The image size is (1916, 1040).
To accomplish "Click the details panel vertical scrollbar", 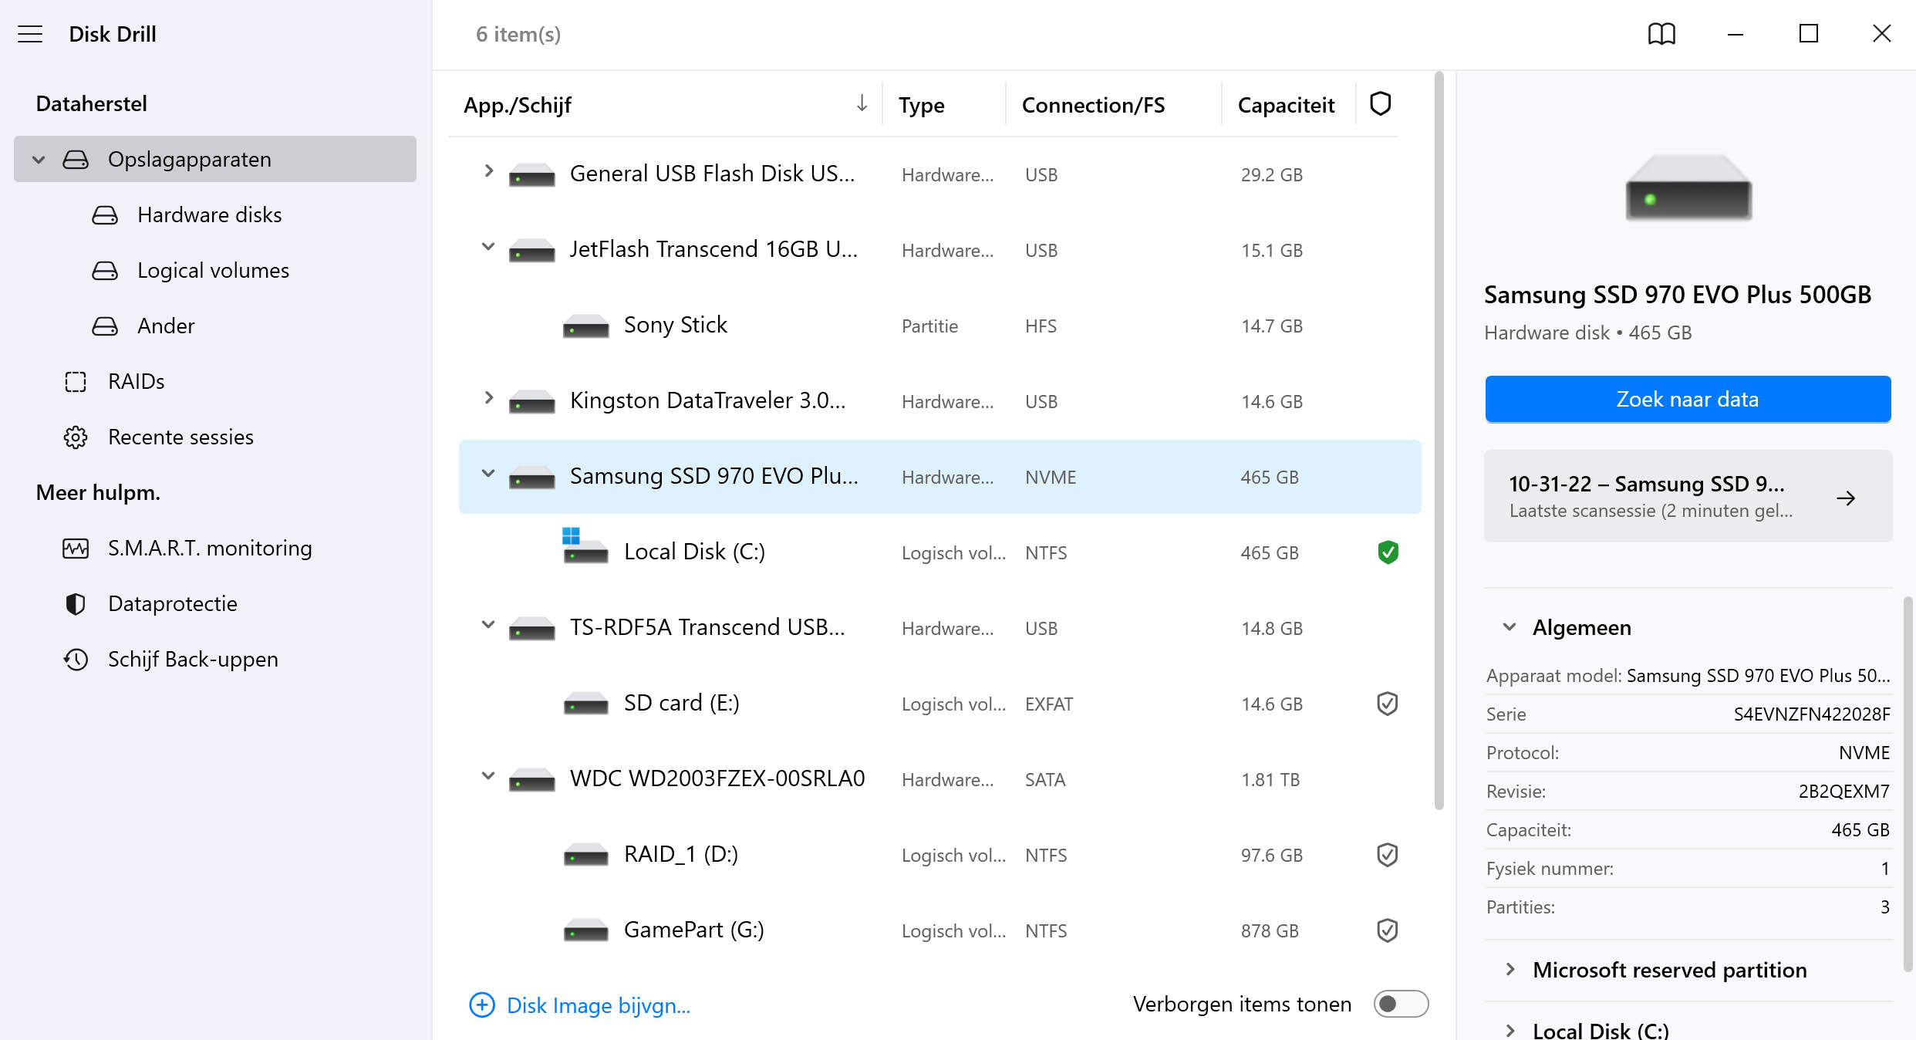I will (1908, 783).
